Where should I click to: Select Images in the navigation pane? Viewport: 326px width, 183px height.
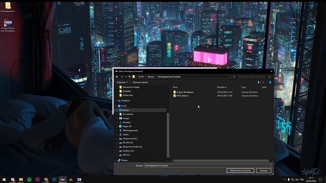[124, 118]
